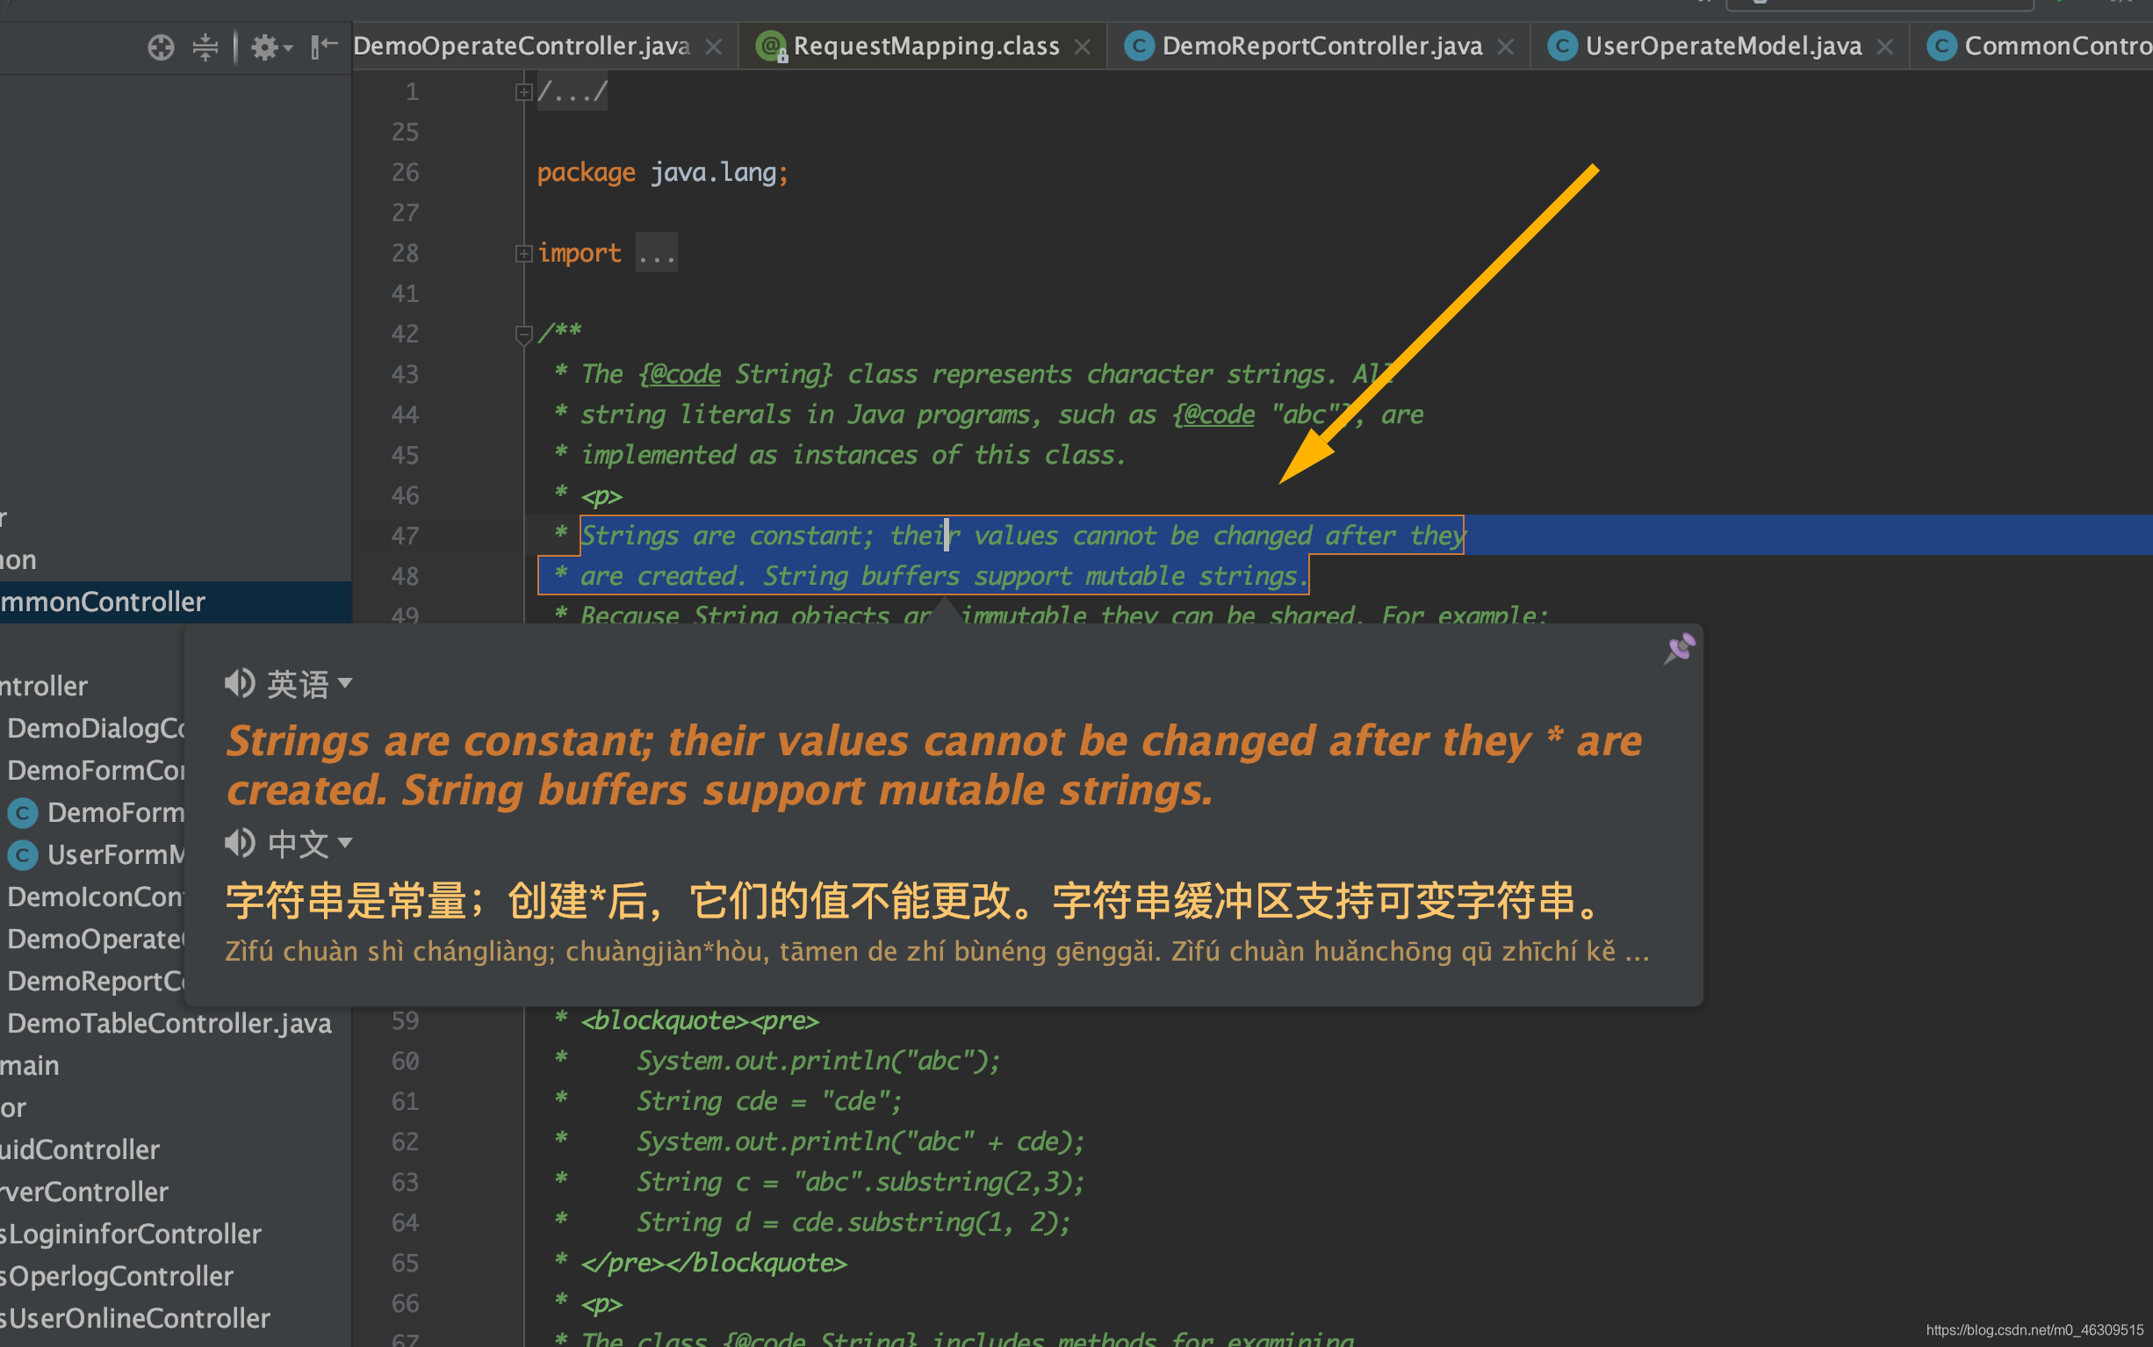2153x1347 pixels.
Task: Click the English source text in popup
Action: [x=933, y=765]
